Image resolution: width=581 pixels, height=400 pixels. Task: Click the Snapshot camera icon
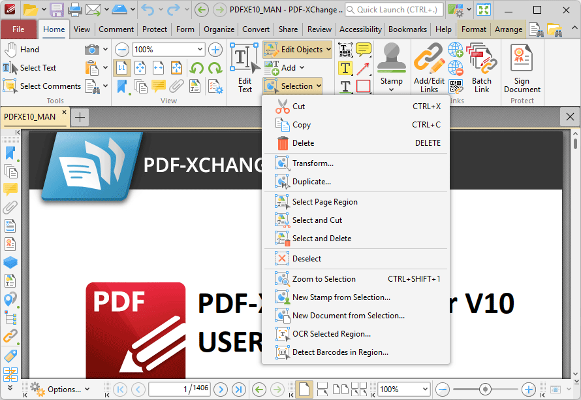pos(91,50)
